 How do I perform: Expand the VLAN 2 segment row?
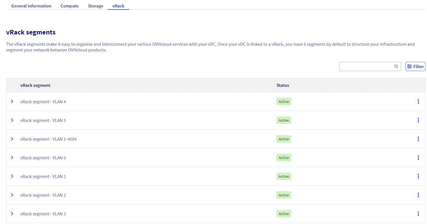click(12, 195)
